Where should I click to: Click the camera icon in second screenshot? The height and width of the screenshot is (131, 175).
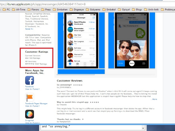[x=144, y=63]
